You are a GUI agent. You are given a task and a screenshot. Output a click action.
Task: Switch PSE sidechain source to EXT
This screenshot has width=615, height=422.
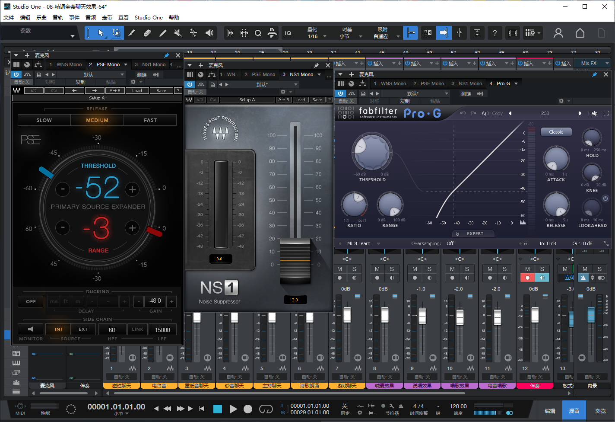[83, 329]
